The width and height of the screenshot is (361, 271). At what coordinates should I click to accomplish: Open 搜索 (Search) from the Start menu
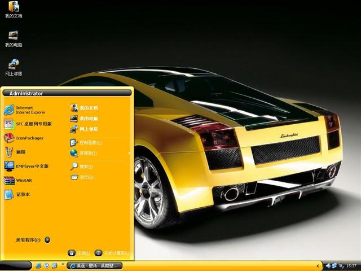tap(85, 167)
